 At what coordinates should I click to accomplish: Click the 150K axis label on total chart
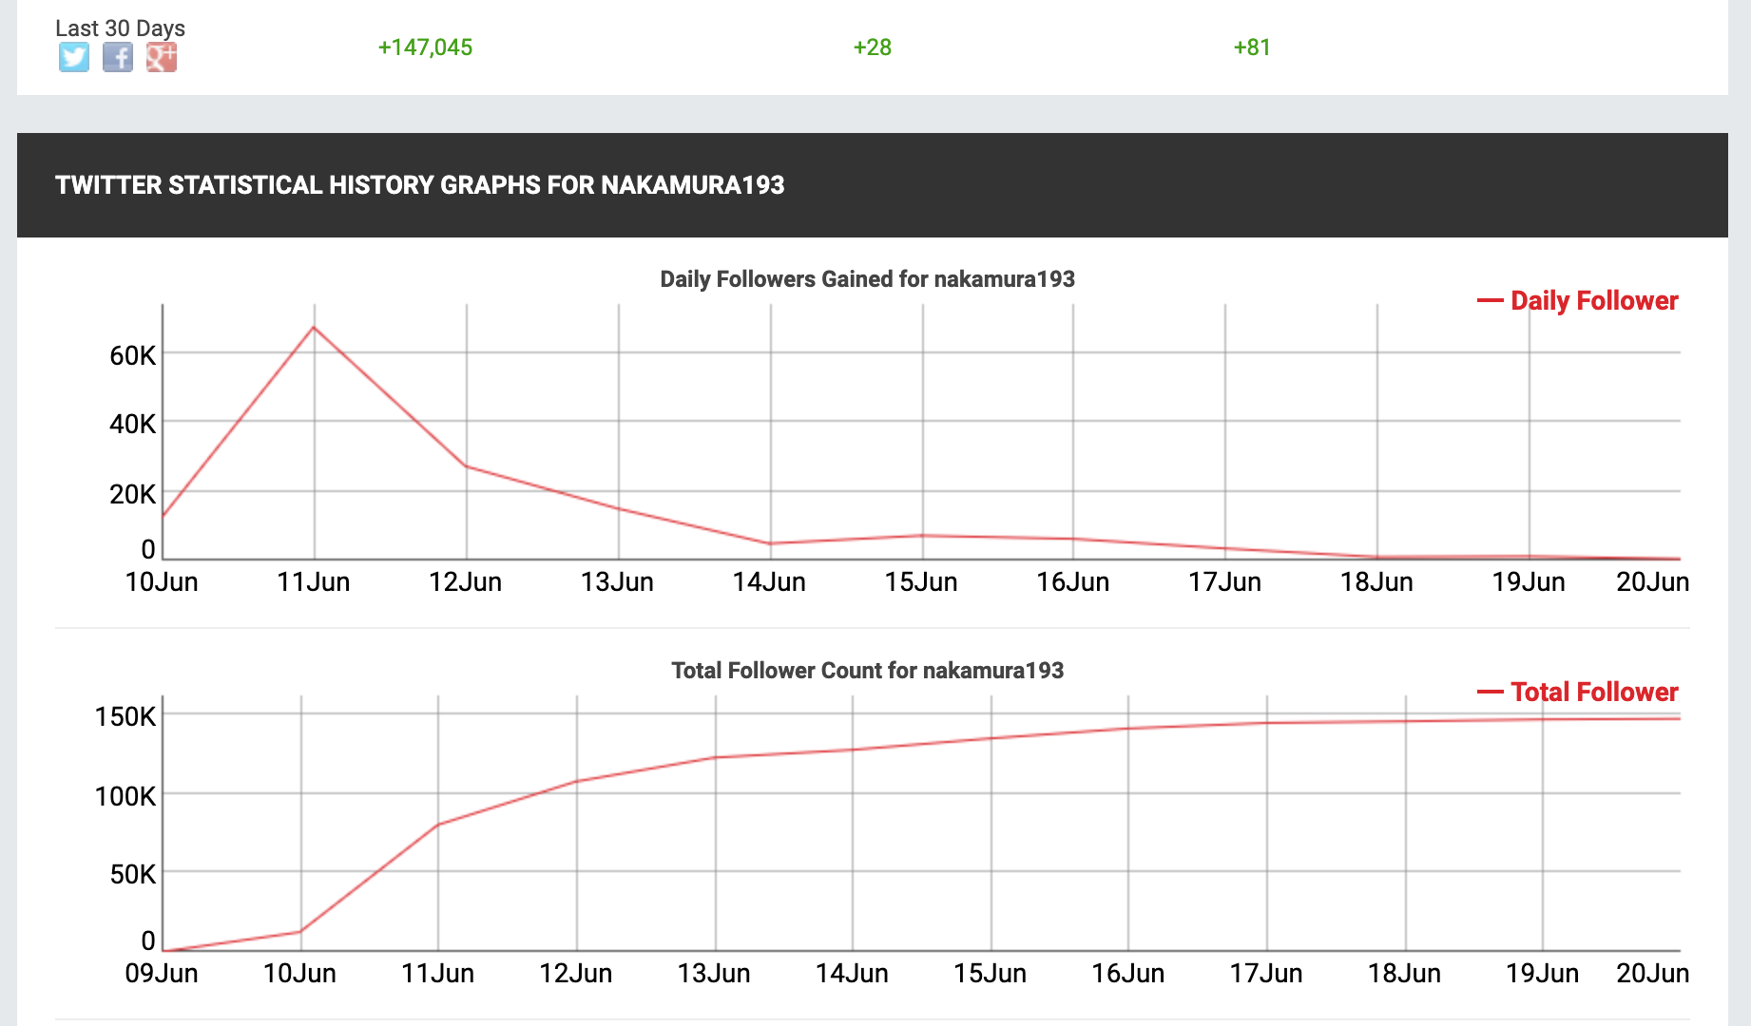125,716
